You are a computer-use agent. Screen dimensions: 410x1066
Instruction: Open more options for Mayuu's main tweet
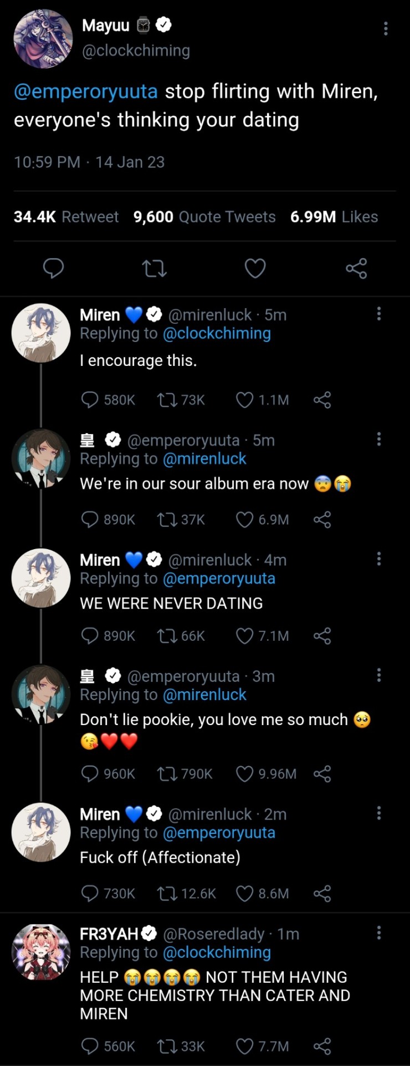[x=386, y=29]
